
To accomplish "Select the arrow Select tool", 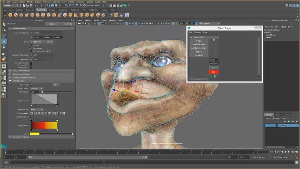I will pos(4,24).
